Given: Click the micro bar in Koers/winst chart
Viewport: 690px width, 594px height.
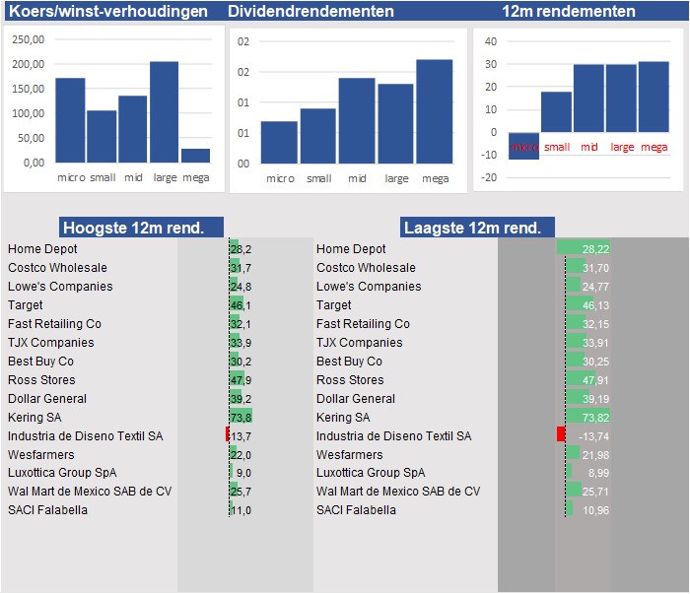Looking at the screenshot, I should [x=70, y=120].
